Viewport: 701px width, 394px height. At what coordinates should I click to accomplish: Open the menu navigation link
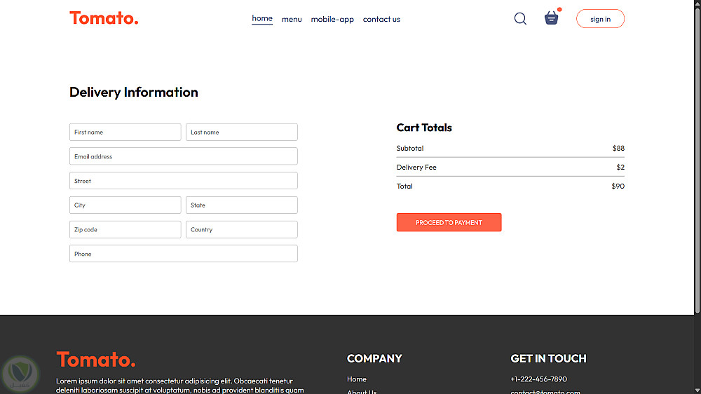[x=292, y=20]
